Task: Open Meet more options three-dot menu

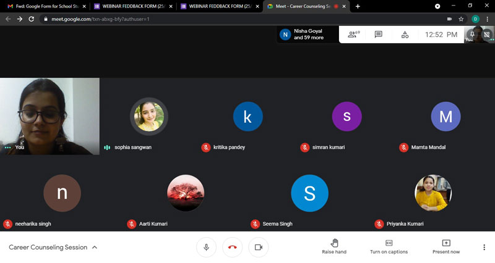Action: pyautogui.click(x=484, y=248)
